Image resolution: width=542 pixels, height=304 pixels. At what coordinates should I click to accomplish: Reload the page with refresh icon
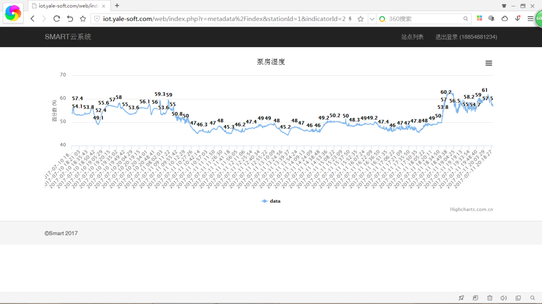click(56, 19)
